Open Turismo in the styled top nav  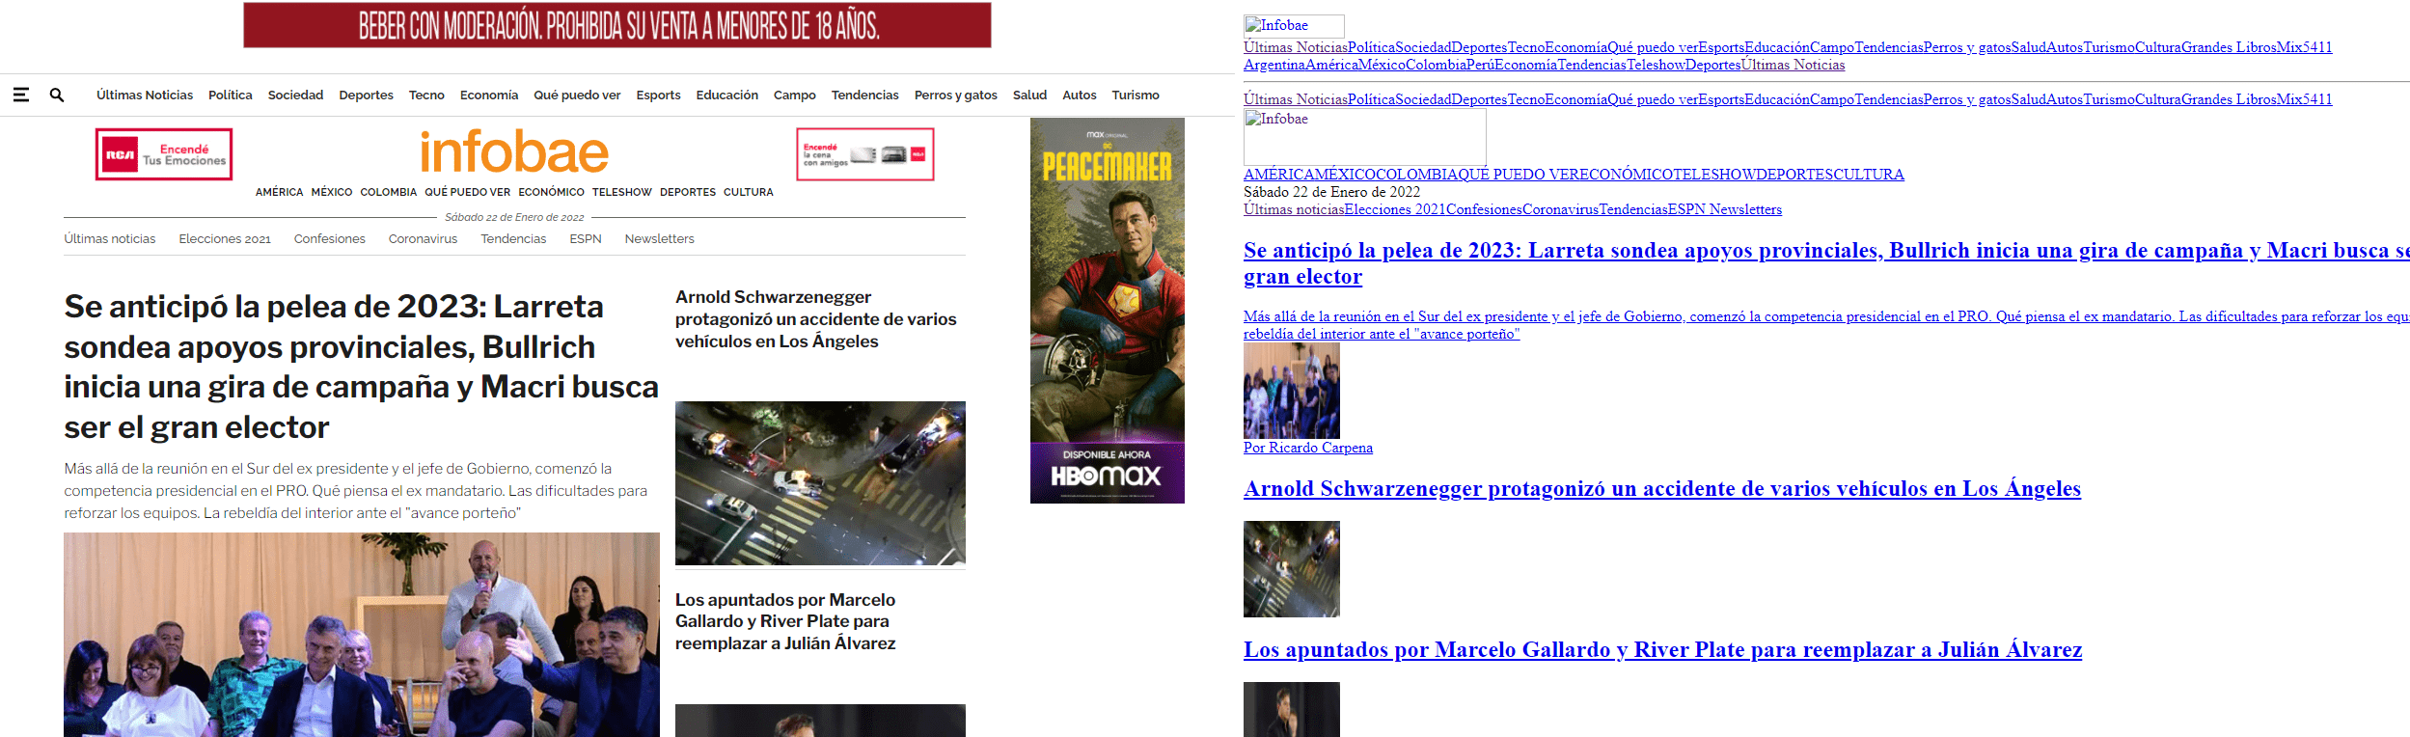[1136, 95]
